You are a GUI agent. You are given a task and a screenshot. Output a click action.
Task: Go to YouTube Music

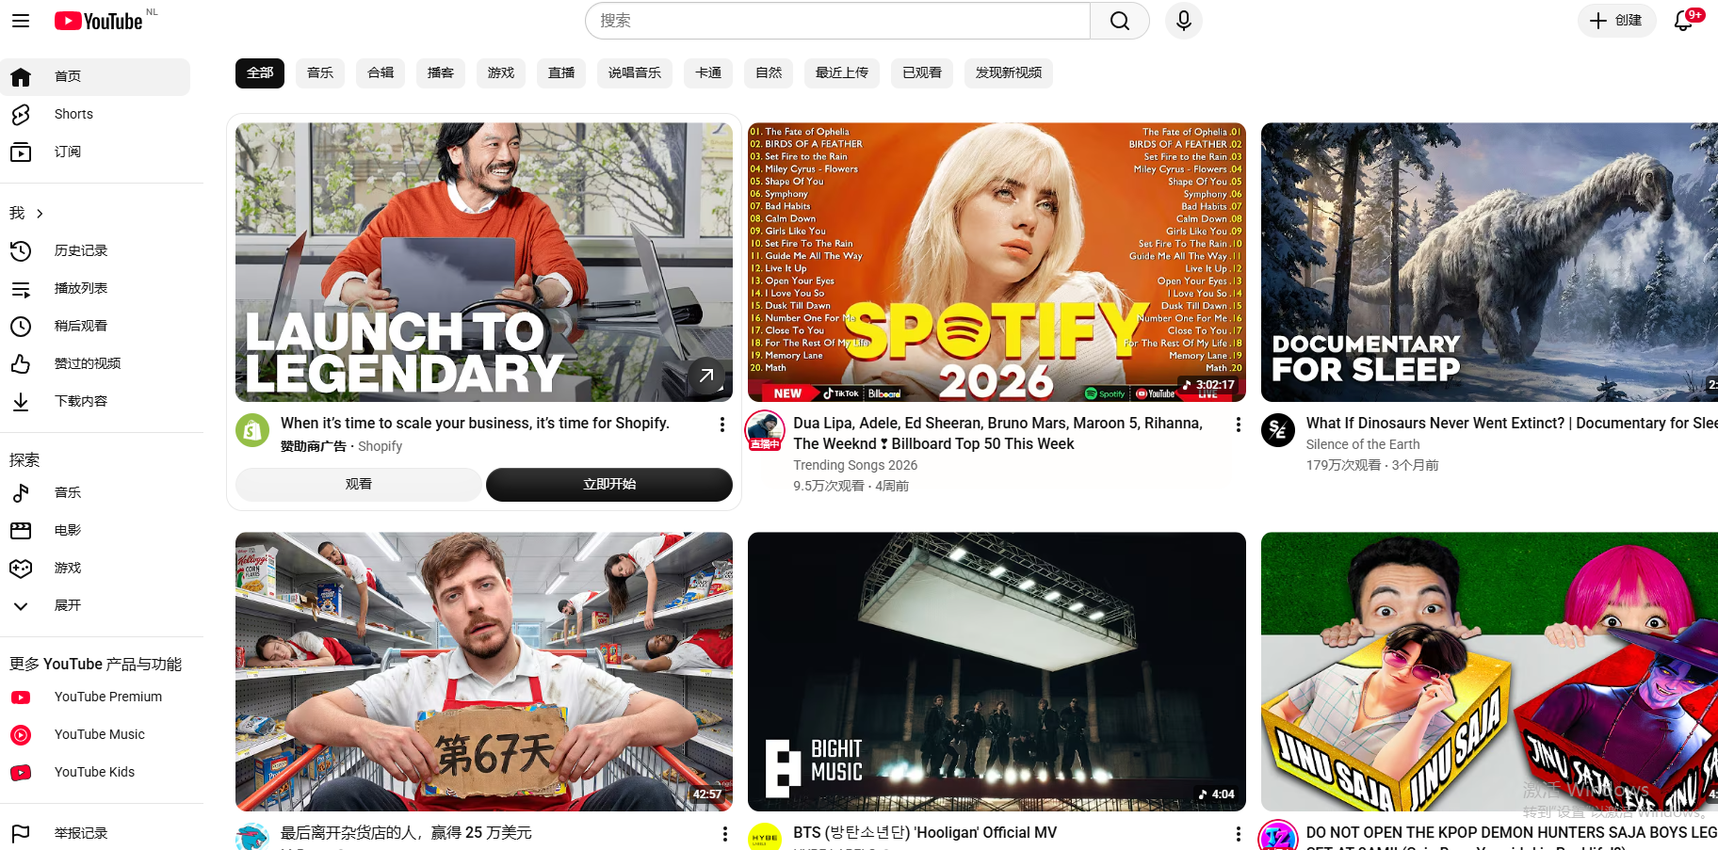click(x=99, y=734)
